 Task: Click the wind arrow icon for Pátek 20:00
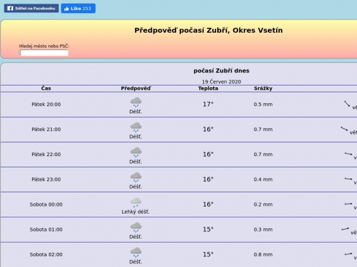point(347,104)
